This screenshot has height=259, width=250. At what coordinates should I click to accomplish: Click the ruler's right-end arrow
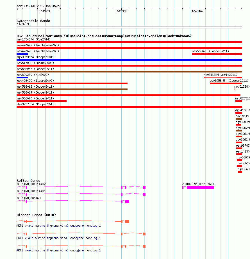[241, 9]
